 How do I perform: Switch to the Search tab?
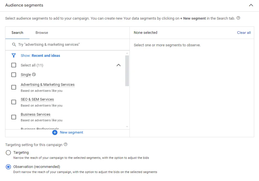[x=17, y=33]
